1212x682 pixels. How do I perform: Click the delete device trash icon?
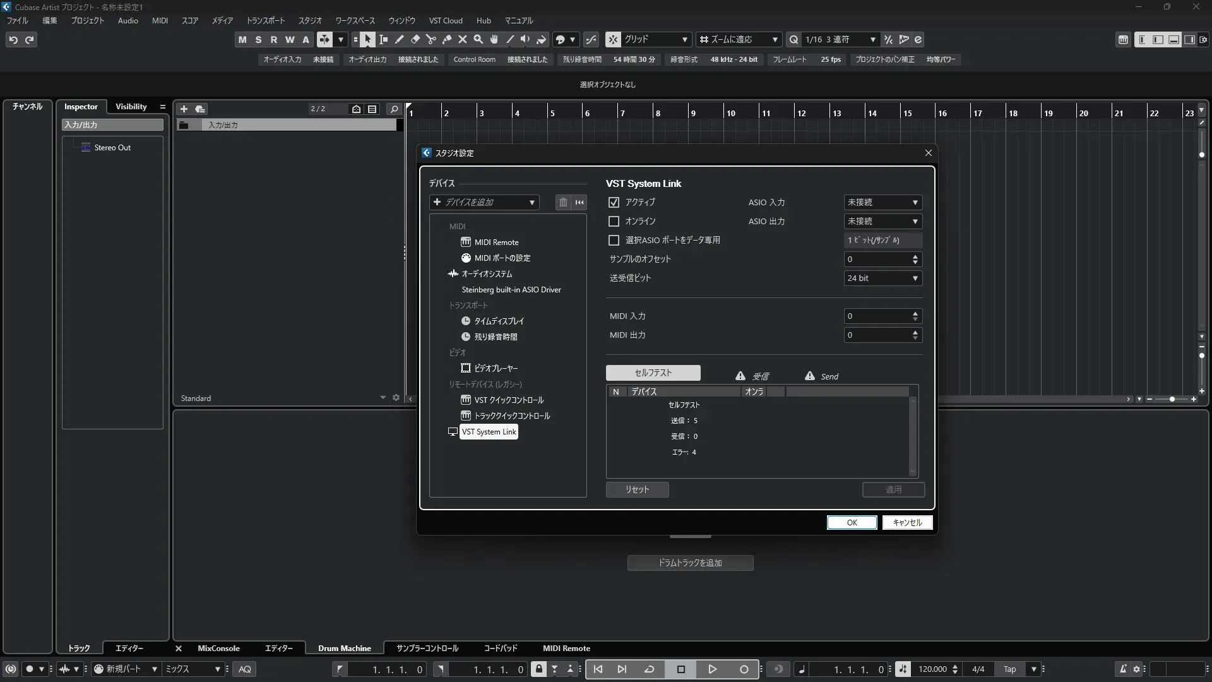563,202
